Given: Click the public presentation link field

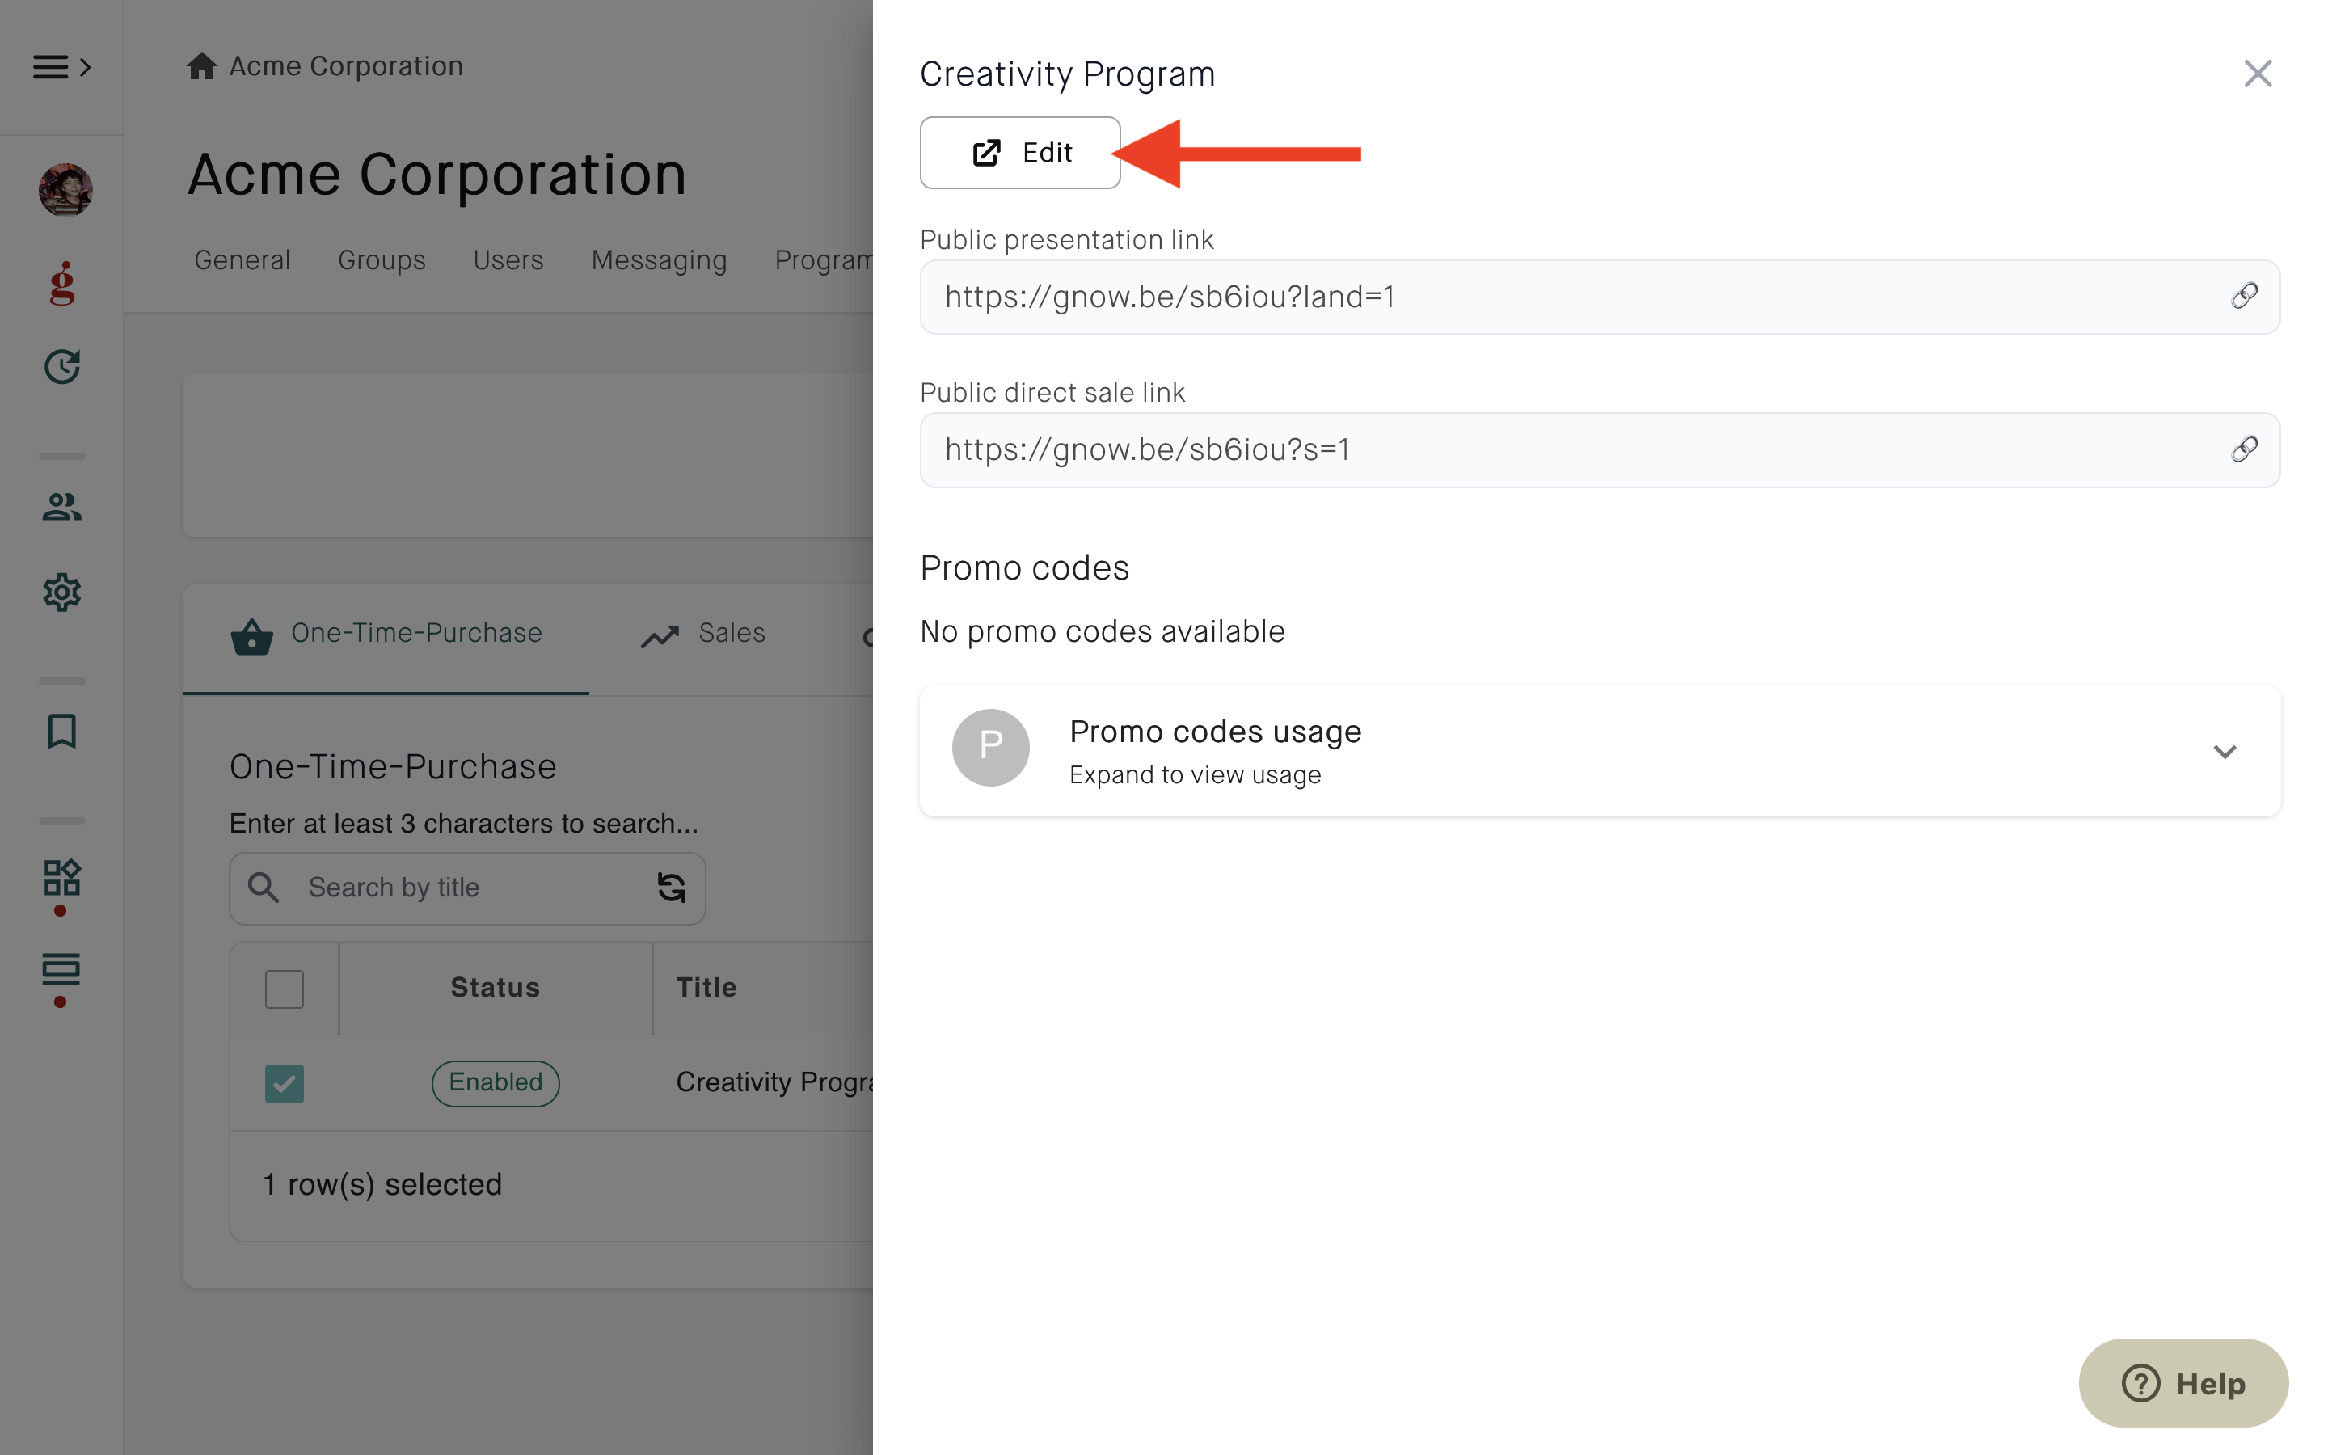Looking at the screenshot, I should 1599,297.
